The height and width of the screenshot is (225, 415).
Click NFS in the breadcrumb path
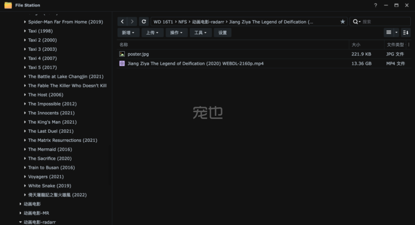click(183, 22)
